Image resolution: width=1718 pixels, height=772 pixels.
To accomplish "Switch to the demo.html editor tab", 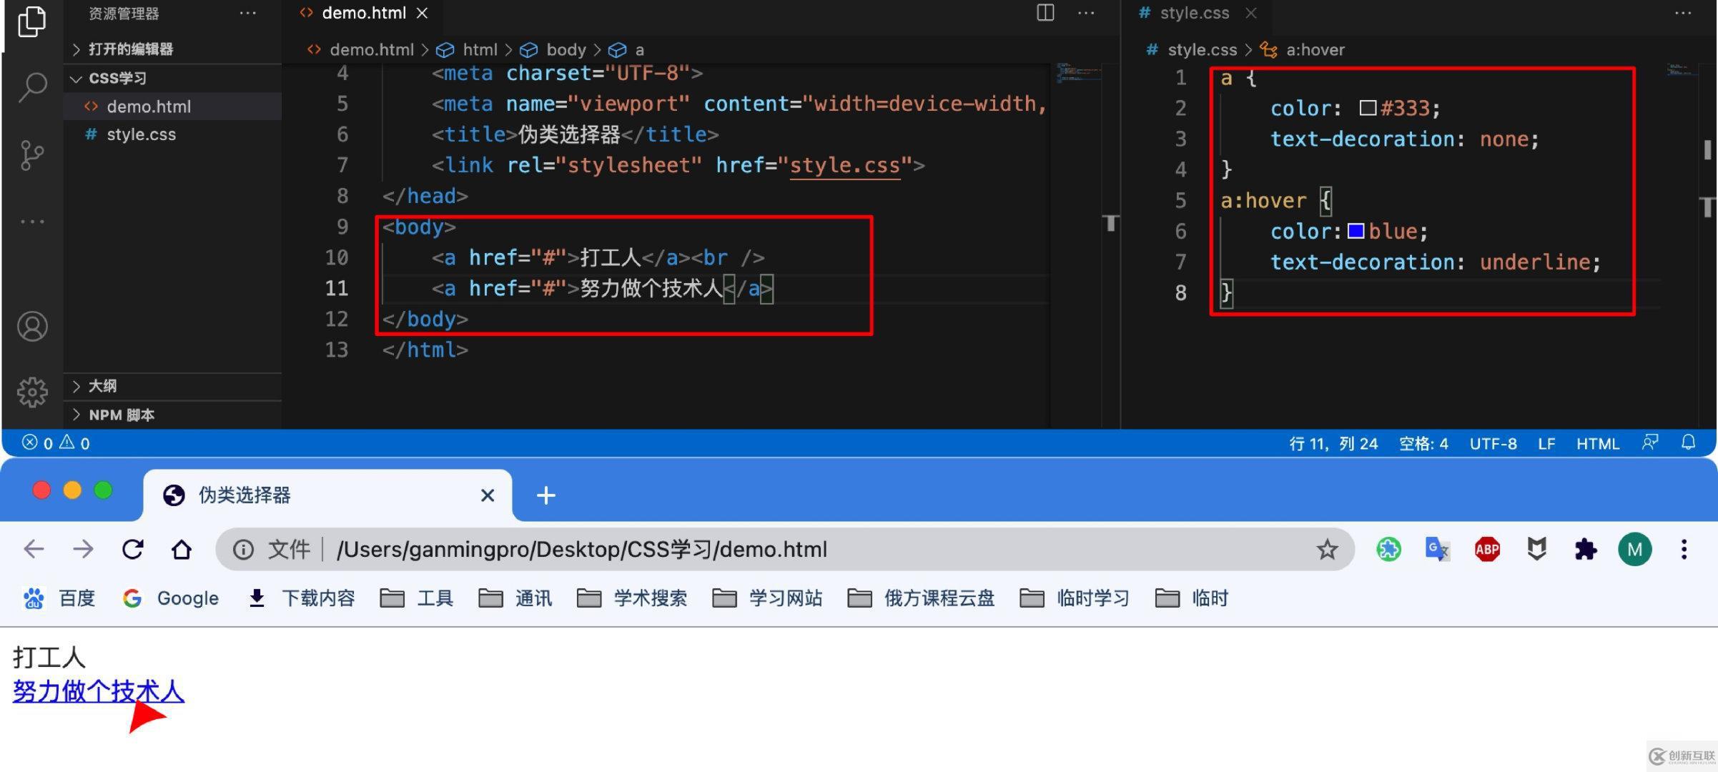I will [363, 13].
